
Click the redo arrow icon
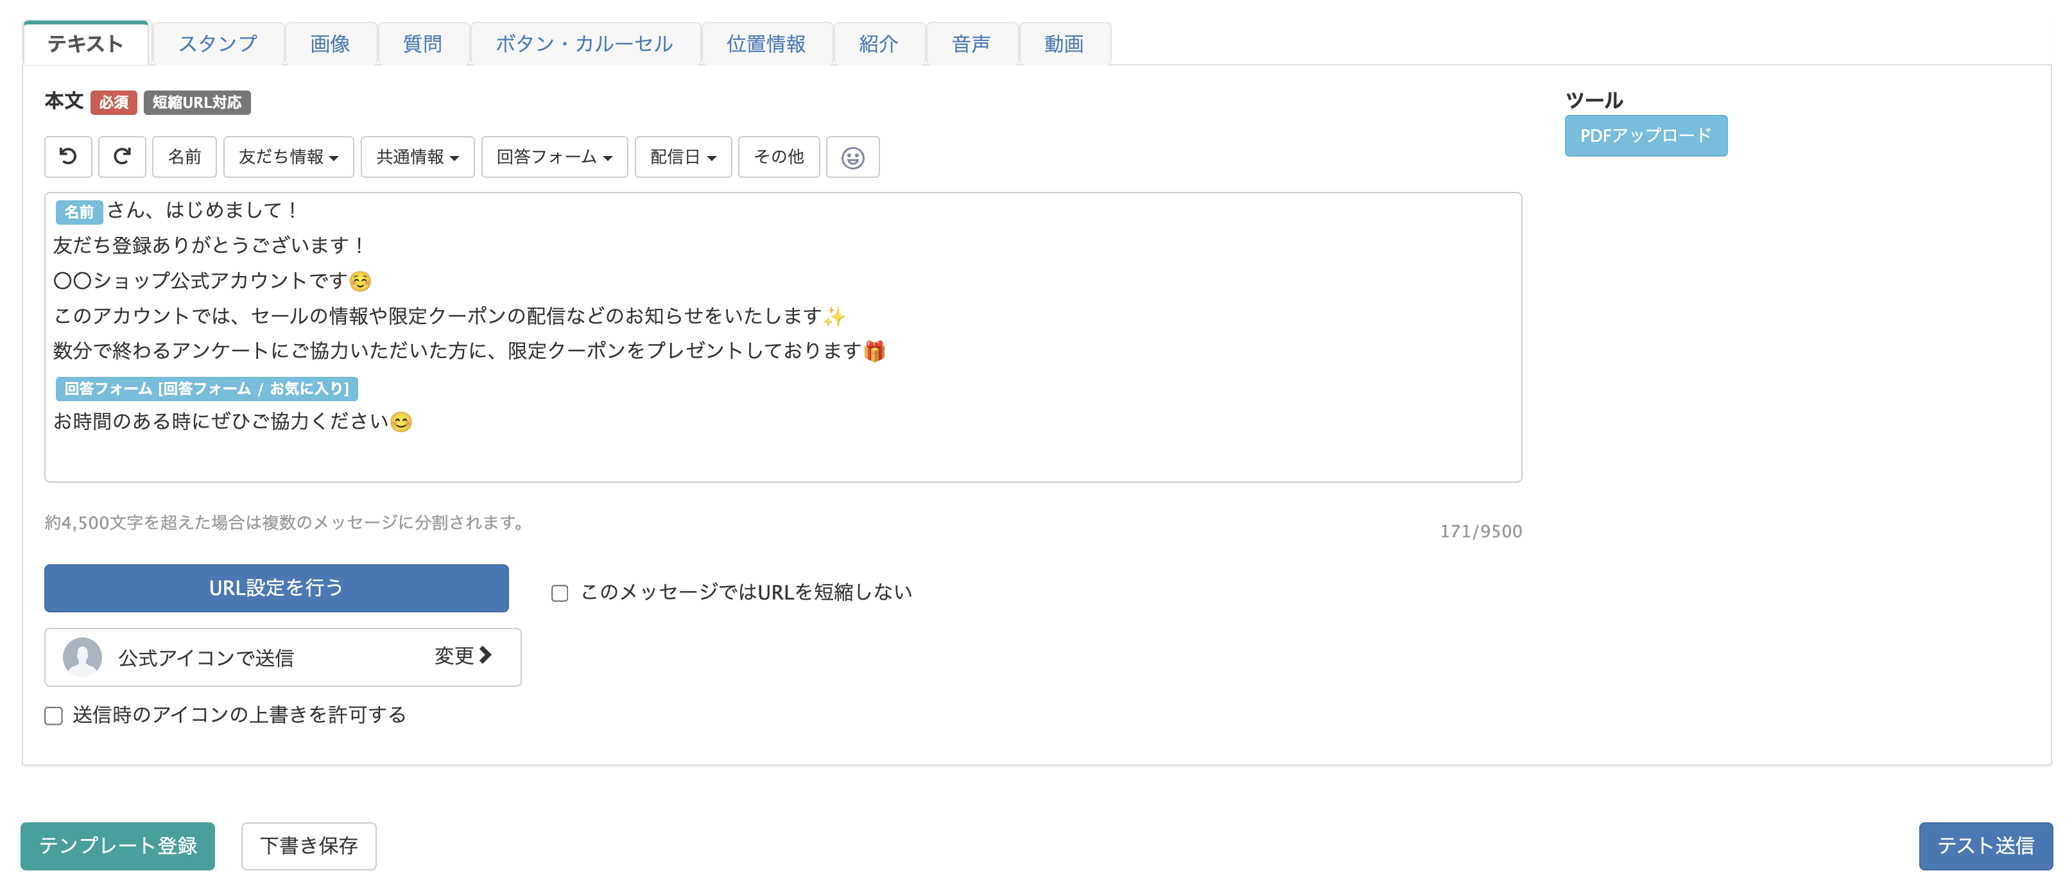(x=121, y=156)
